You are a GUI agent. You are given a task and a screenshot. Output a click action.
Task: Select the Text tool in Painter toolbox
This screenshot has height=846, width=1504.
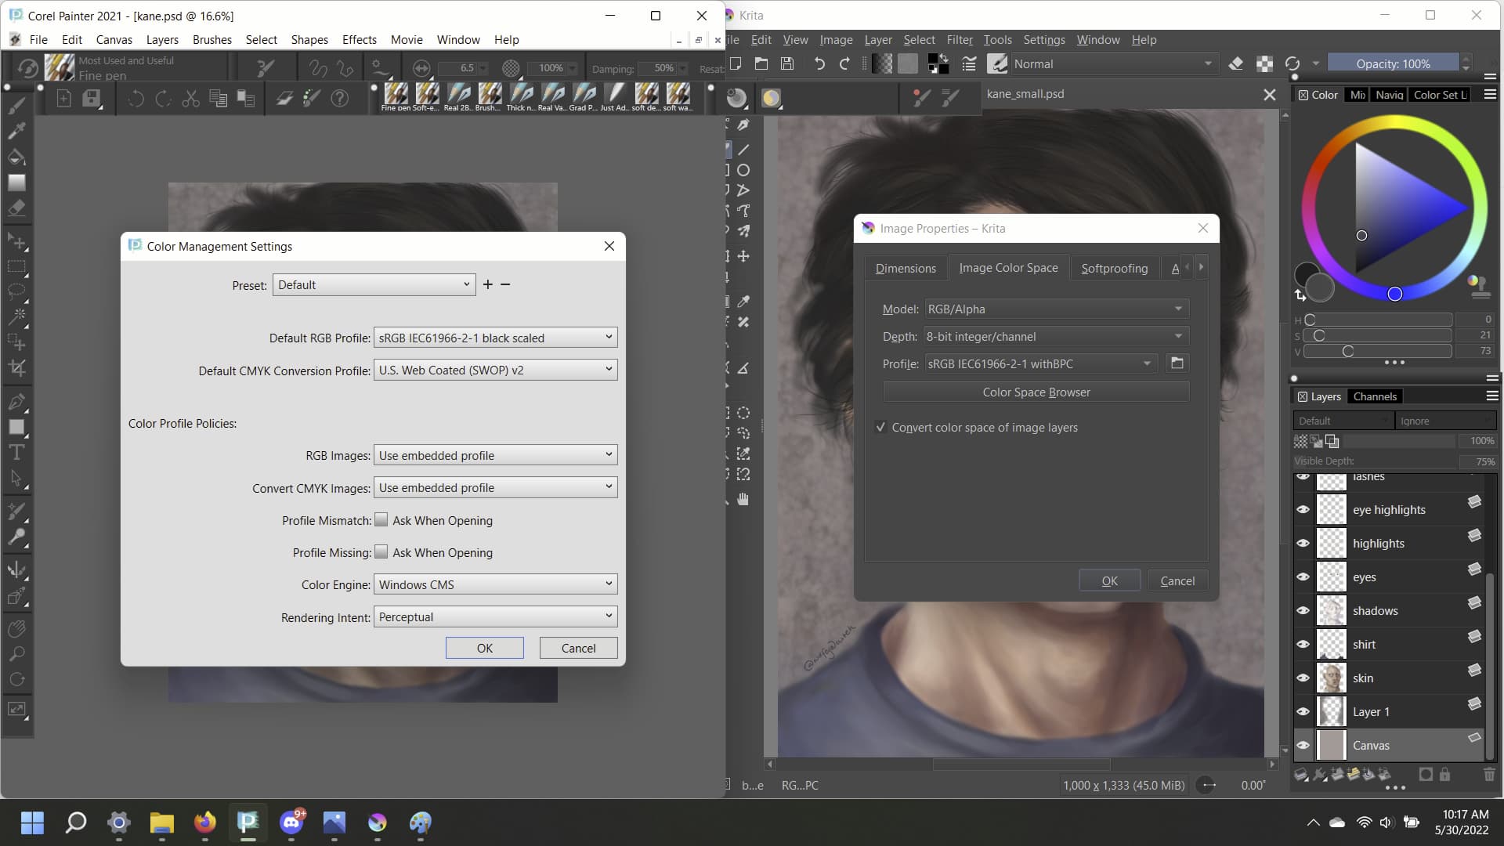click(x=16, y=452)
